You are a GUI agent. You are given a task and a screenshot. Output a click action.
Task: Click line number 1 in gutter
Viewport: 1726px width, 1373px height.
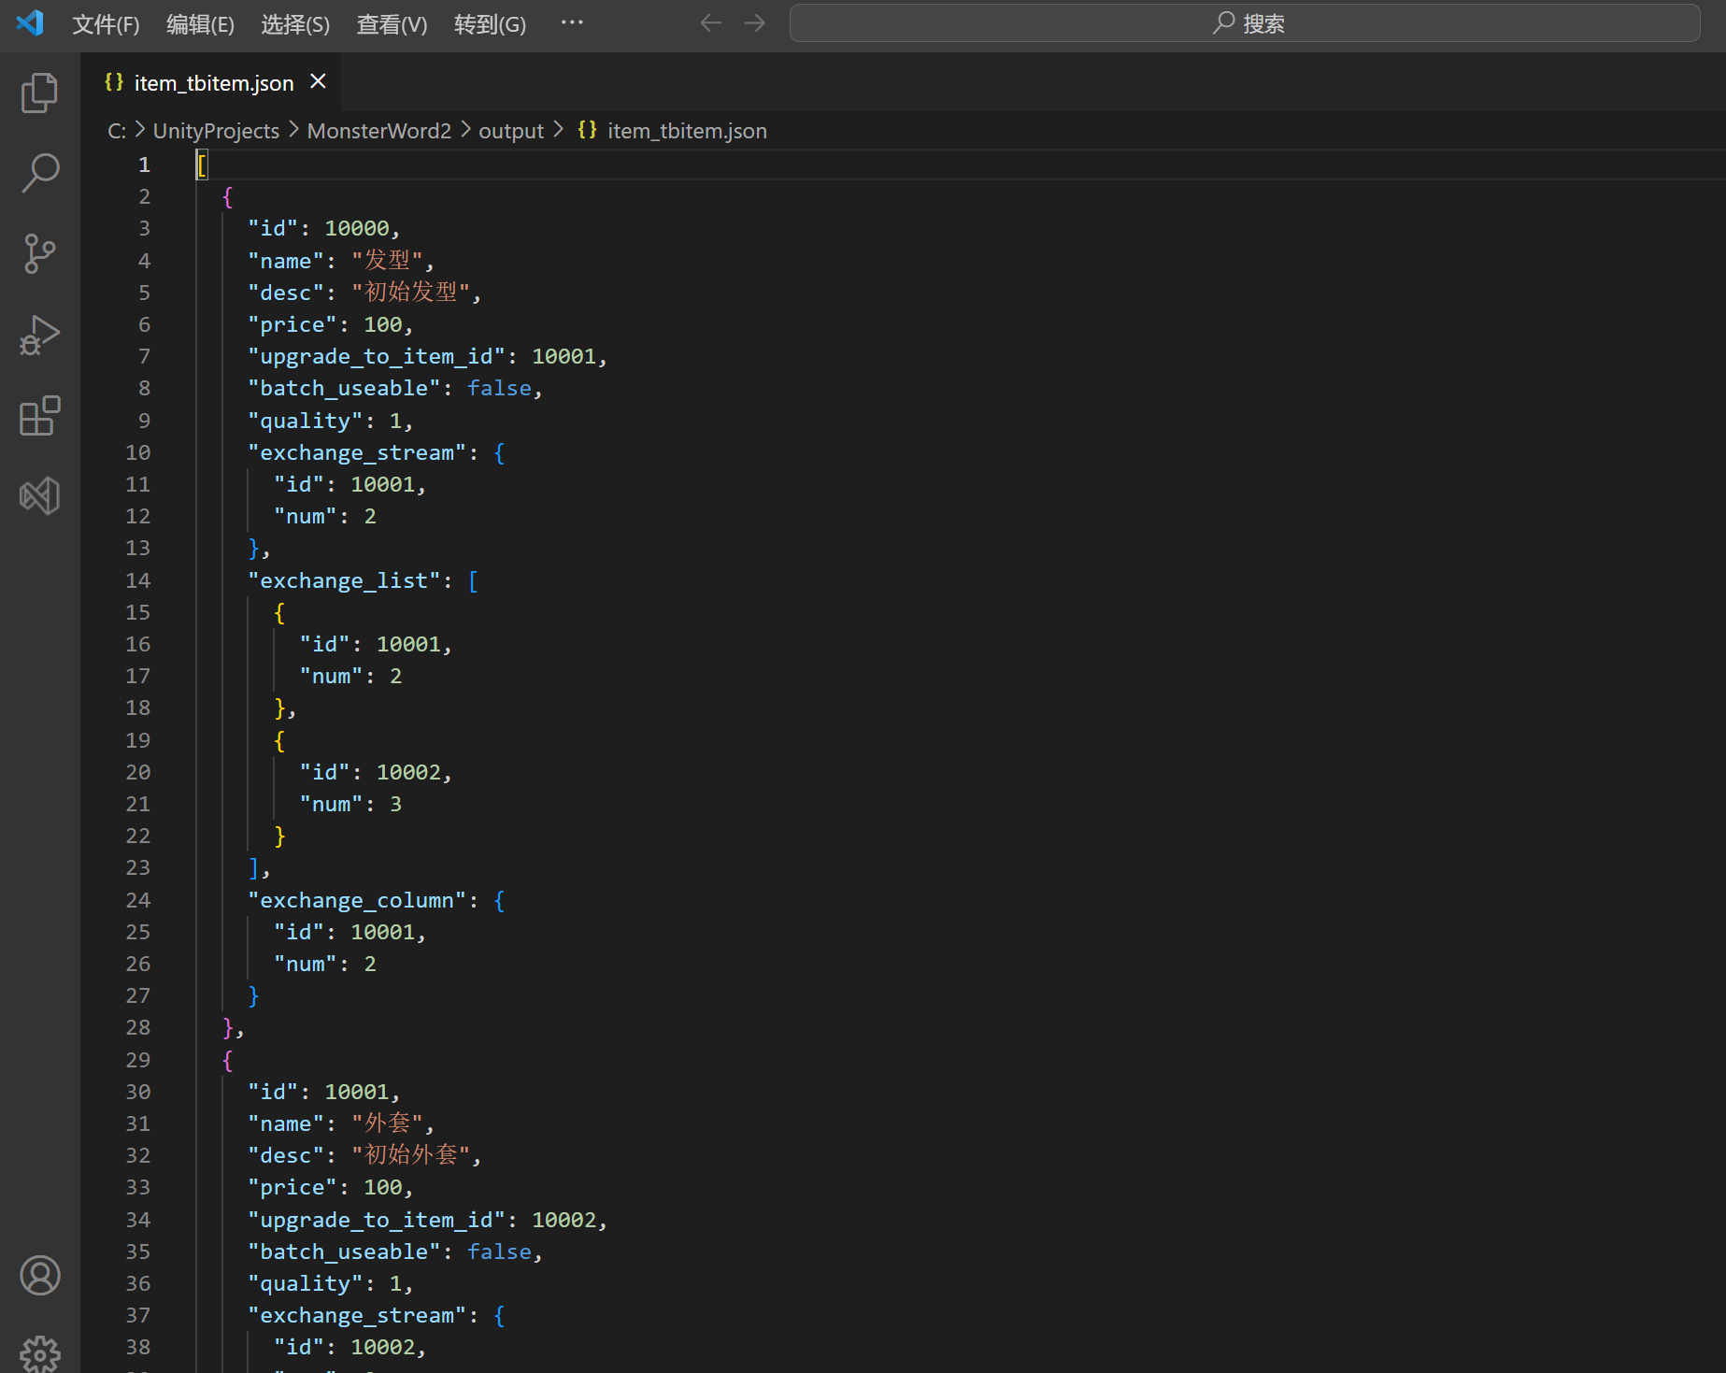tap(144, 164)
